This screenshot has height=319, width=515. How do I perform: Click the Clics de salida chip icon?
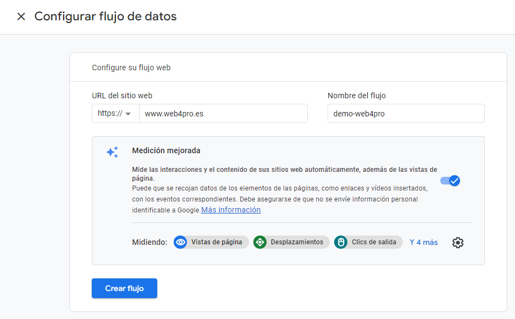(342, 242)
